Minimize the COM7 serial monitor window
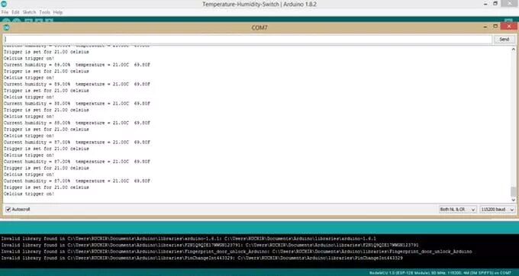The image size is (519, 276). 485,27
